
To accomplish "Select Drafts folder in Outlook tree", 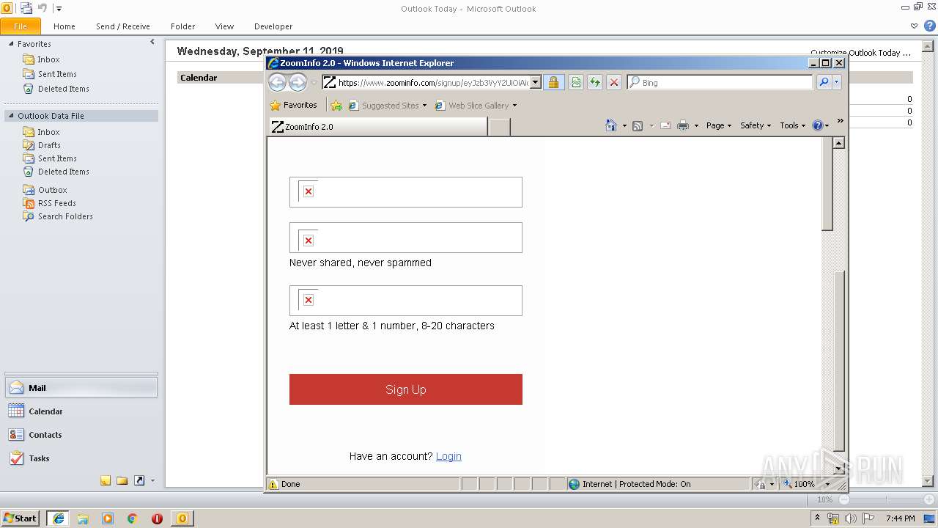I will 49,145.
